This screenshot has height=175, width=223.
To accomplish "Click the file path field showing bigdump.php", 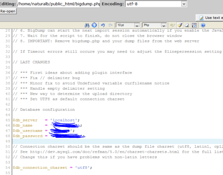I will pos(58,4).
